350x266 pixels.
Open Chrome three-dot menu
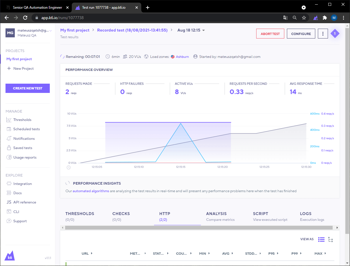[343, 18]
